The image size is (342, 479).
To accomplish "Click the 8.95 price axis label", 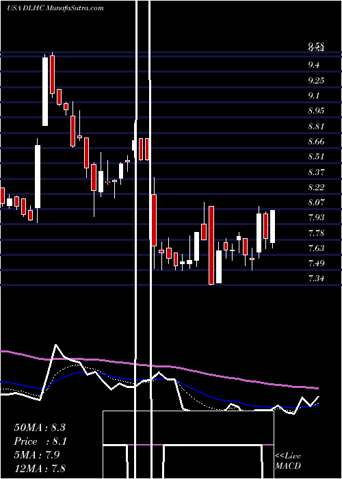I will [x=316, y=111].
